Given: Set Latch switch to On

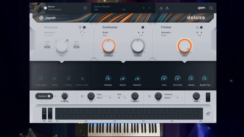Looking at the screenshot, I should (x=47, y=45).
